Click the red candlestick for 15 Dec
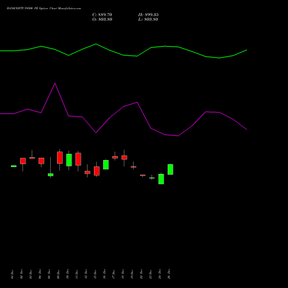288x288 pixels. point(97,171)
